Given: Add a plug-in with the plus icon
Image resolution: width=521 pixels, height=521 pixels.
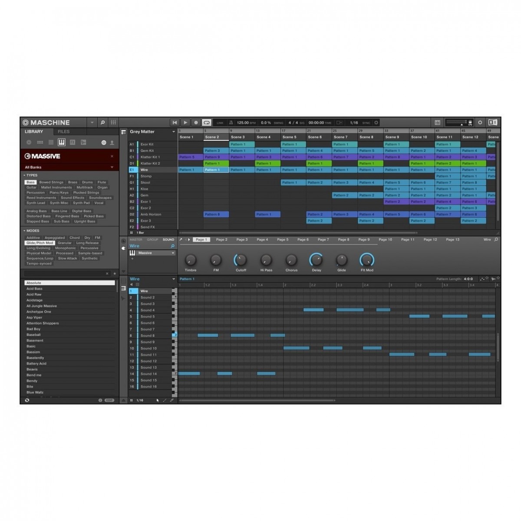Looking at the screenshot, I should point(132,259).
